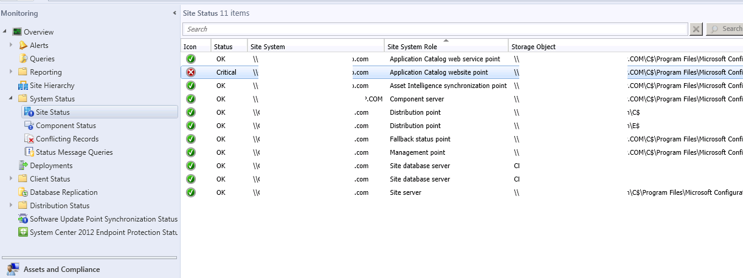
Task: Click the Database Replication icon
Action: click(23, 192)
